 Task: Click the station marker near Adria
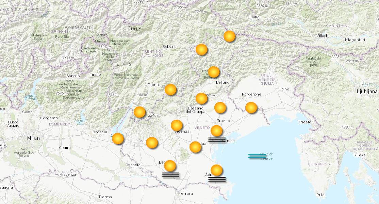coord(217,169)
